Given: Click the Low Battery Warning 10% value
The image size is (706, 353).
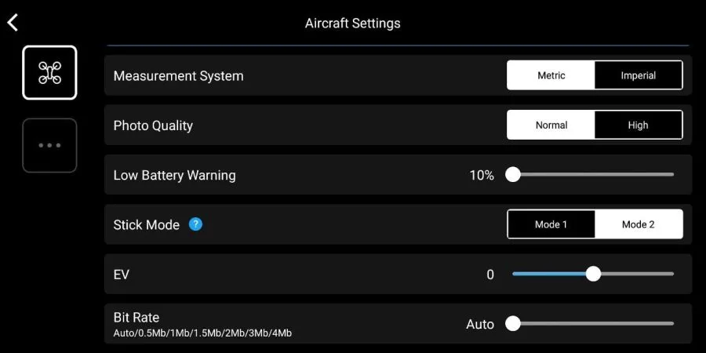Looking at the screenshot, I should pyautogui.click(x=482, y=175).
